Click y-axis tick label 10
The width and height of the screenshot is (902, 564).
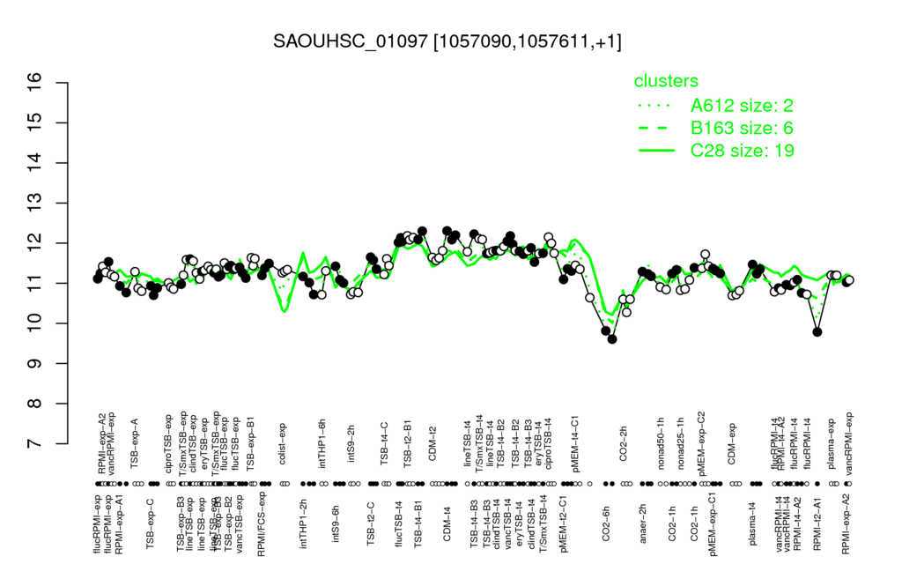tap(34, 323)
